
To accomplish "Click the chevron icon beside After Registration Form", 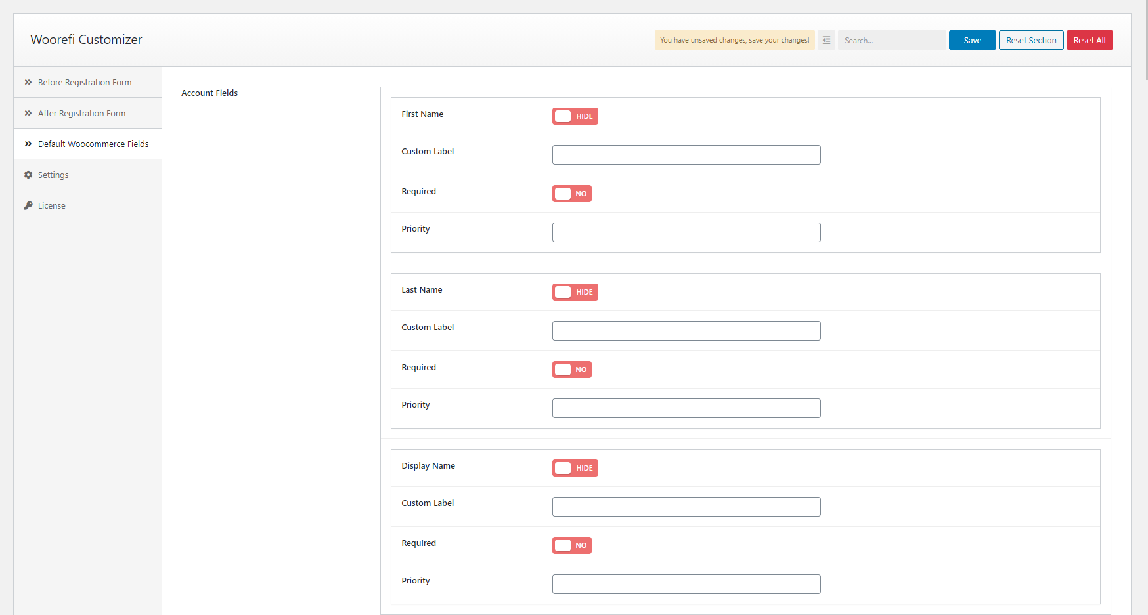I will (28, 113).
